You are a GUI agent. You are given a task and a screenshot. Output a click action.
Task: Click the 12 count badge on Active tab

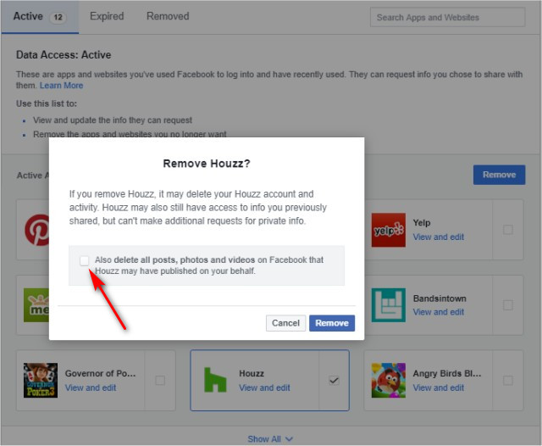[x=58, y=17]
